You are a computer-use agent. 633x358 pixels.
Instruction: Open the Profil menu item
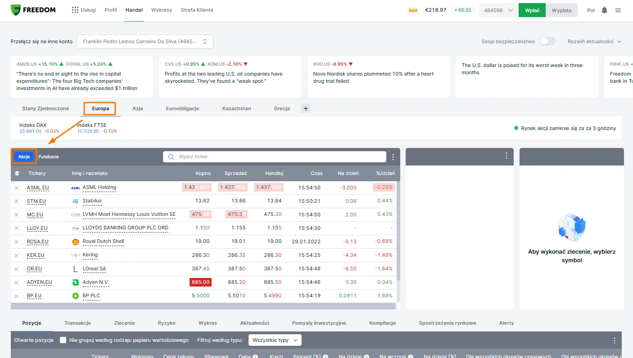[x=111, y=10]
